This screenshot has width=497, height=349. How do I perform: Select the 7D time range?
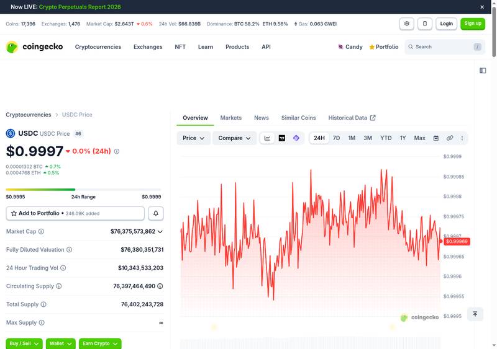pyautogui.click(x=336, y=138)
